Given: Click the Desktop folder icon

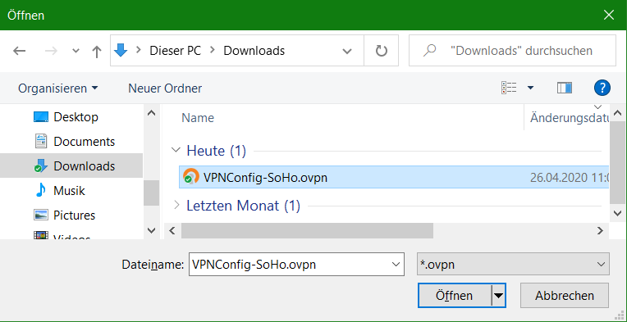Looking at the screenshot, I should (x=41, y=117).
